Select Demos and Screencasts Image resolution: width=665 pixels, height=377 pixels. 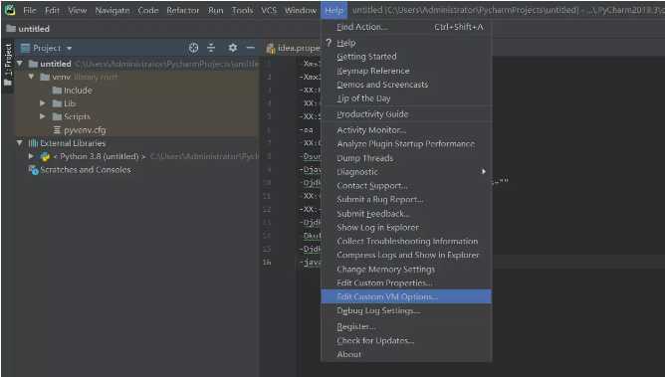pos(406,85)
